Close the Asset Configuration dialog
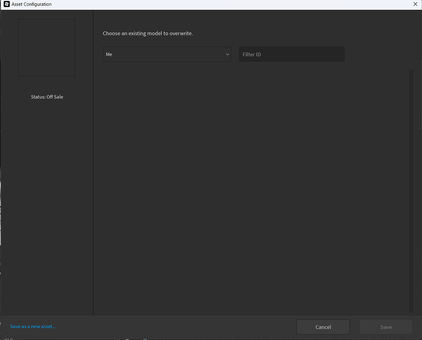This screenshot has width=422, height=340. pos(415,4)
